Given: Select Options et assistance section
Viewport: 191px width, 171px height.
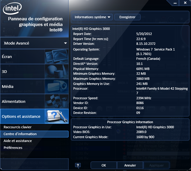Looking at the screenshot, I should tap(34, 116).
